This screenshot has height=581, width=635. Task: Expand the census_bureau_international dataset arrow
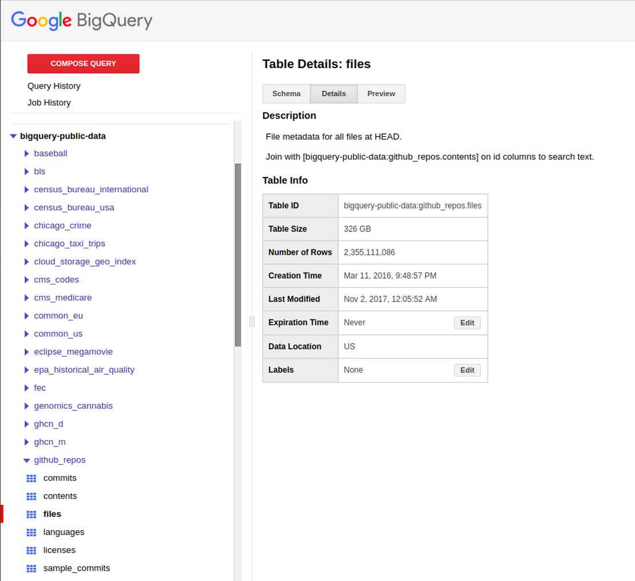point(27,189)
